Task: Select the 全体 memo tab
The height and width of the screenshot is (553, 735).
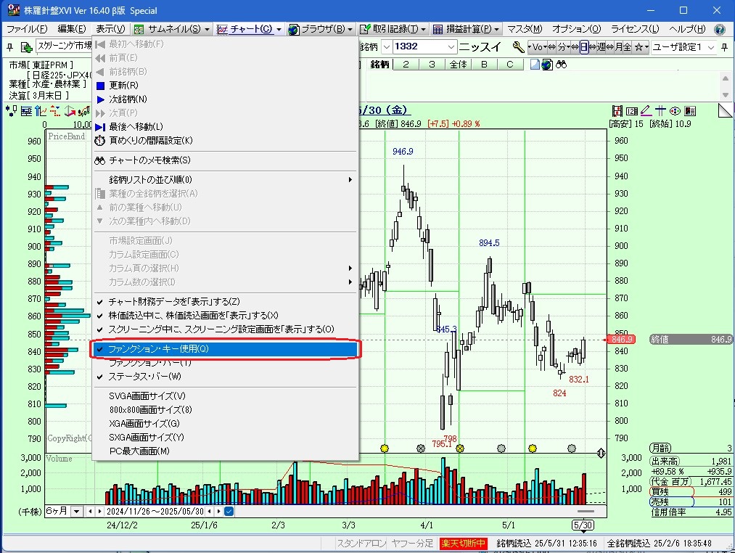Action: point(458,65)
